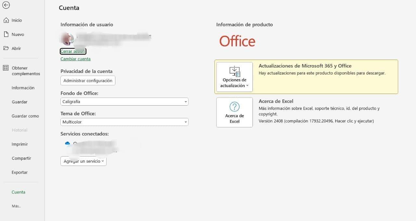Viewport: 416px width, 221px height.
Task: Click the Servicios conectados label
Action: (84, 134)
